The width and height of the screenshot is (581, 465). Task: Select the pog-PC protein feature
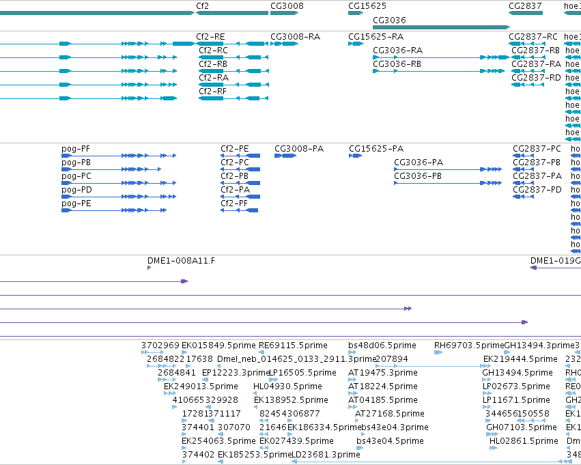click(119, 183)
